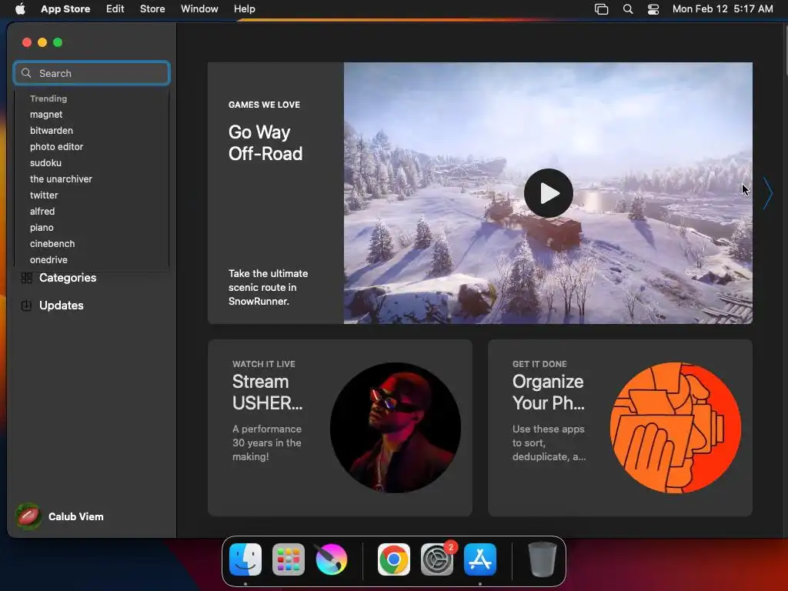Image resolution: width=788 pixels, height=591 pixels.
Task: Open the Window menu
Action: point(199,8)
